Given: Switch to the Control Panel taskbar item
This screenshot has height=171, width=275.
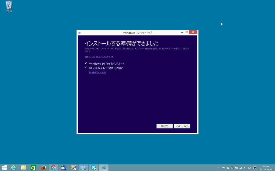Looking at the screenshot, I should click(x=83, y=168).
